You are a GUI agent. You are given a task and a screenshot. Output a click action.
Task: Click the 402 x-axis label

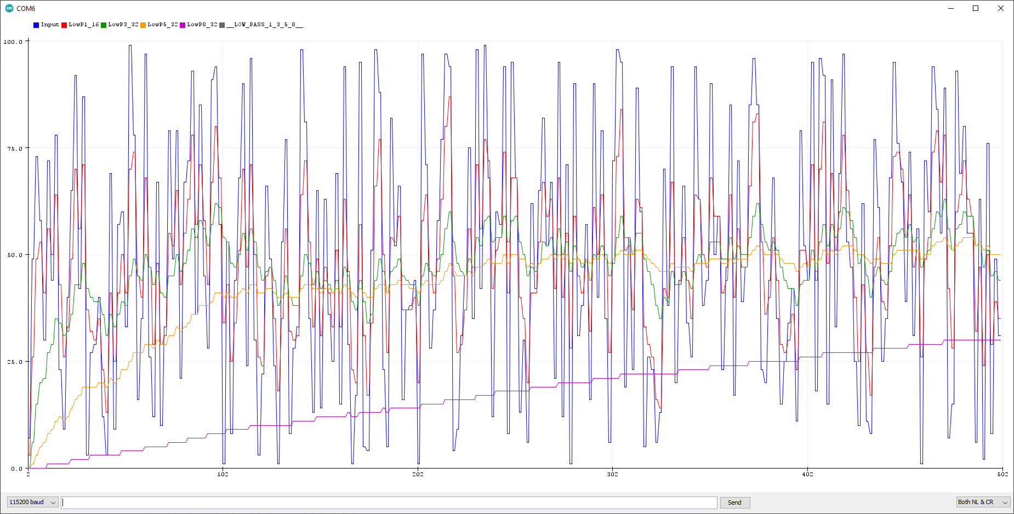tap(807, 474)
